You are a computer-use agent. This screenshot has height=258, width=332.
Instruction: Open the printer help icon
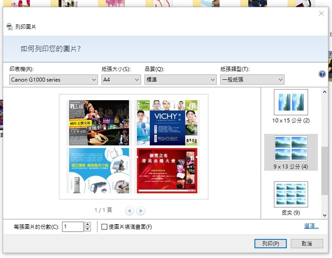click(x=322, y=74)
